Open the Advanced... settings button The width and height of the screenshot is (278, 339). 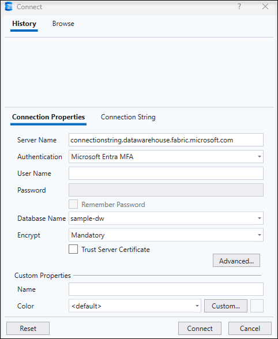click(236, 261)
